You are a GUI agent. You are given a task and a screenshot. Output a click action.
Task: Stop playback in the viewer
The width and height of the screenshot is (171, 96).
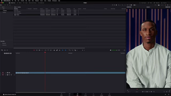[x=147, y=92]
